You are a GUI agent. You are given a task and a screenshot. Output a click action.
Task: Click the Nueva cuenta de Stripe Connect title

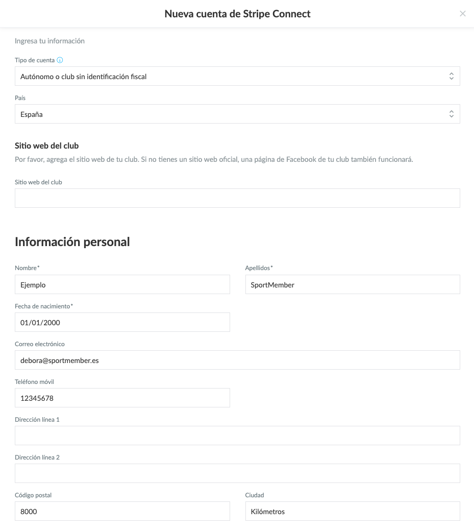pos(237,14)
